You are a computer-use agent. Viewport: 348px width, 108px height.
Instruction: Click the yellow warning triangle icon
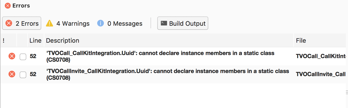tap(49, 23)
